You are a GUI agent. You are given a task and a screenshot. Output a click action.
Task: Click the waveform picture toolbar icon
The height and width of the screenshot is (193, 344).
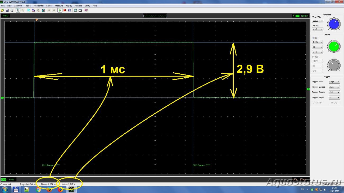pos(43,10)
